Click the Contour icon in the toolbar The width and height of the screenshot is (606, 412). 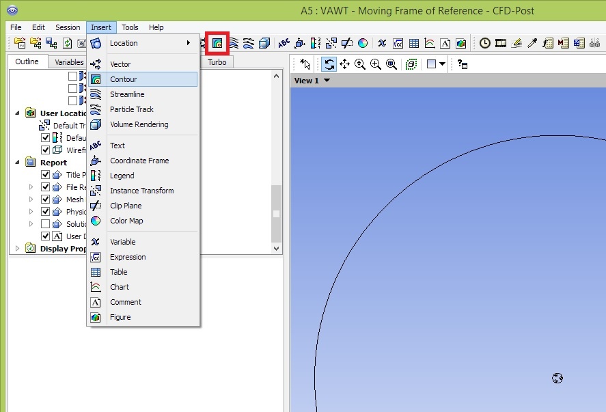coord(217,43)
